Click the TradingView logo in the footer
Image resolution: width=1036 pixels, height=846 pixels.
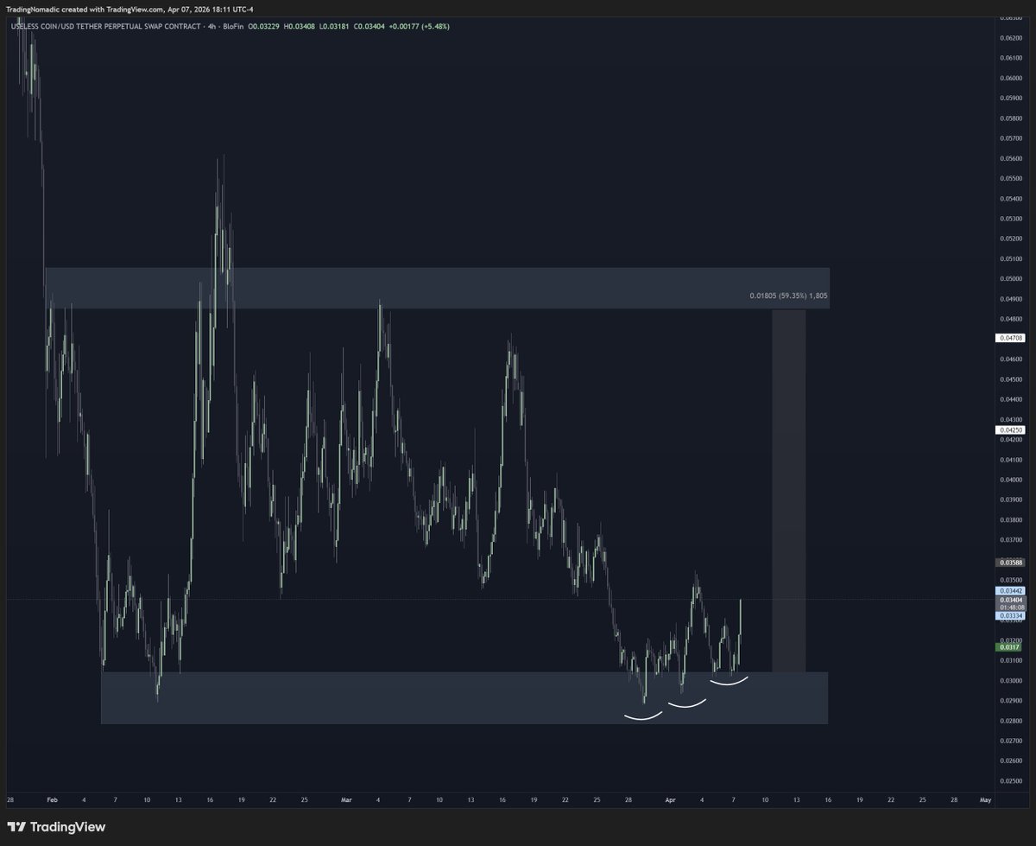click(56, 827)
